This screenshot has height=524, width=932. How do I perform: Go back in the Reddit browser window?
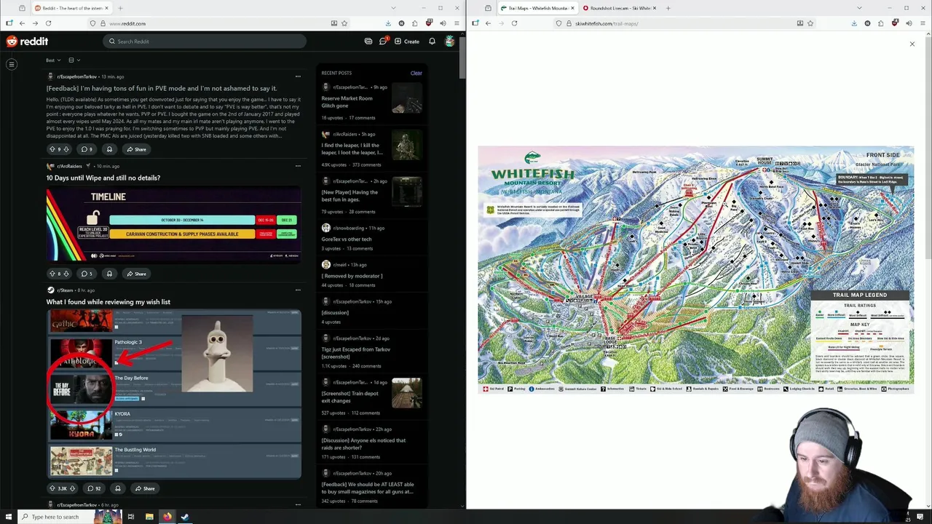tap(22, 23)
